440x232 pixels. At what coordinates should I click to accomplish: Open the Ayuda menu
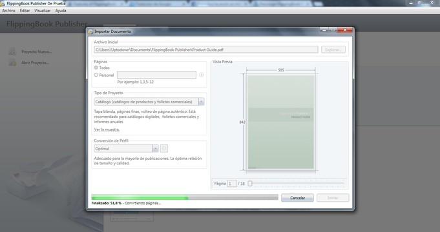point(61,11)
